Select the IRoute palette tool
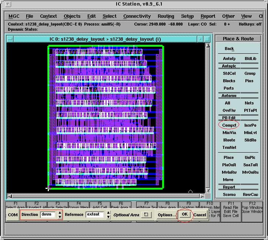 (229, 140)
